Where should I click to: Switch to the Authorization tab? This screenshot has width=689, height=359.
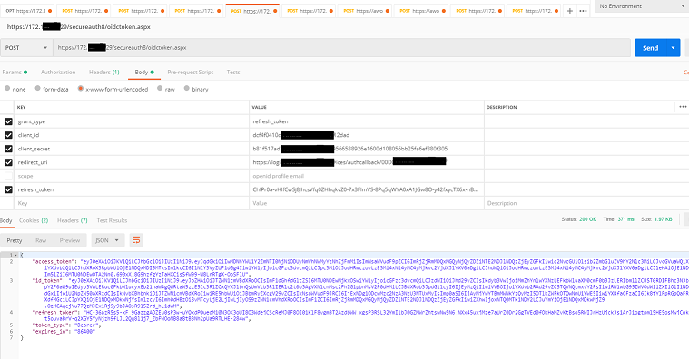(x=58, y=72)
